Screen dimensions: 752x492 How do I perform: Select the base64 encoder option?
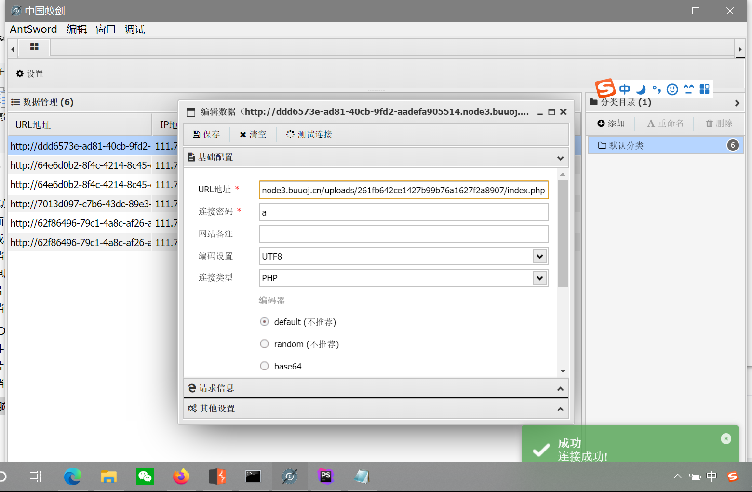(x=264, y=366)
